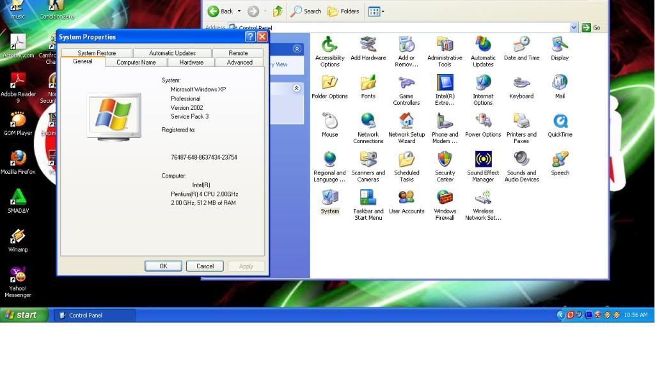
Task: Switch to the Remote tab
Action: (x=238, y=53)
